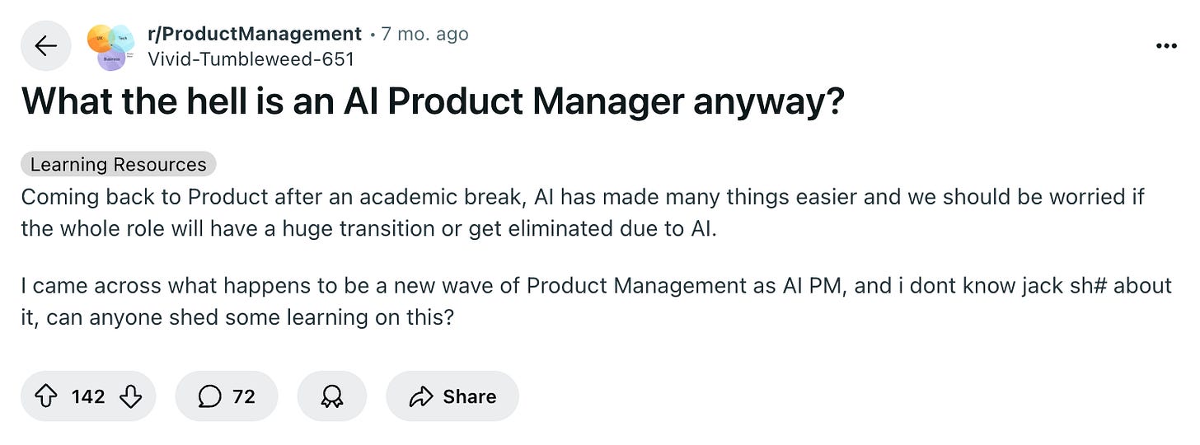
Task: View the Vivid-Tumbleweed-651 user profile
Action: [251, 59]
